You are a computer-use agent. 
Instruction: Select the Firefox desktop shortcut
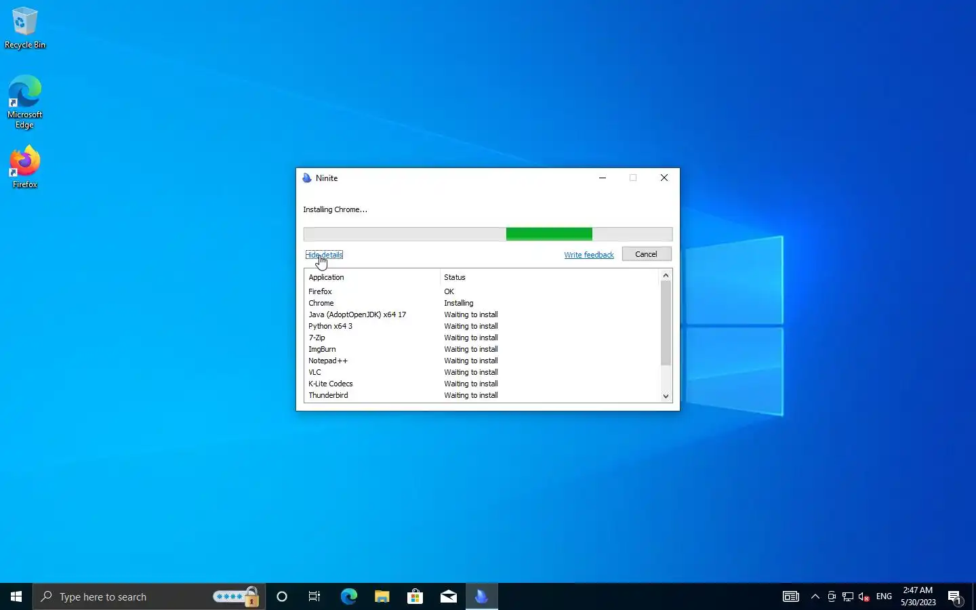tap(25, 167)
